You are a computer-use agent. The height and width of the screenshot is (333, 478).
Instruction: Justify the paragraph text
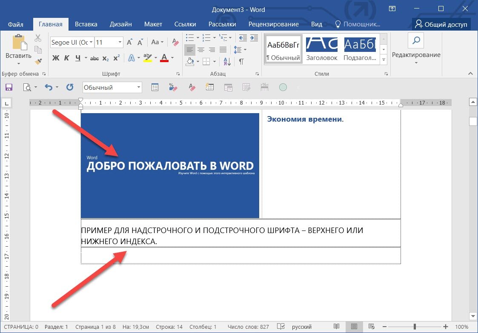[223, 49]
